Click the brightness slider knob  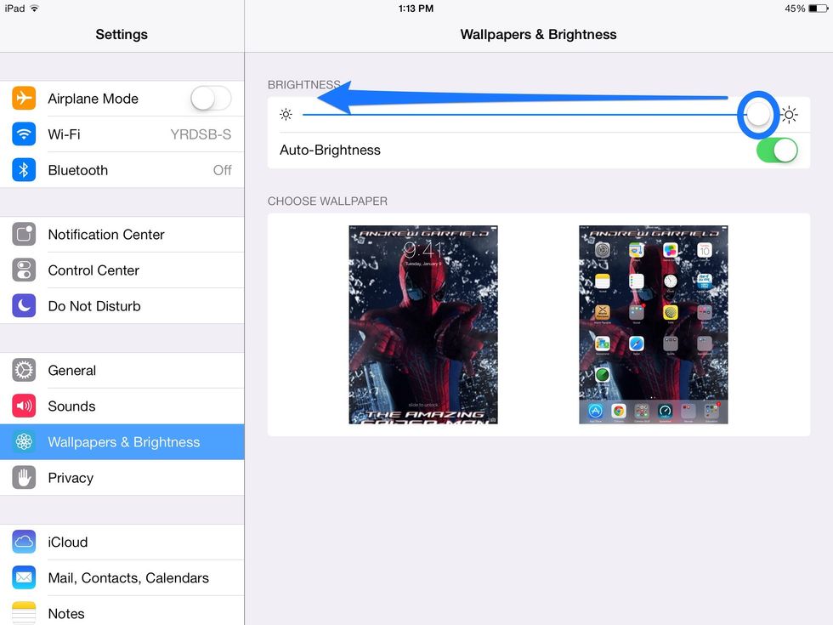758,114
